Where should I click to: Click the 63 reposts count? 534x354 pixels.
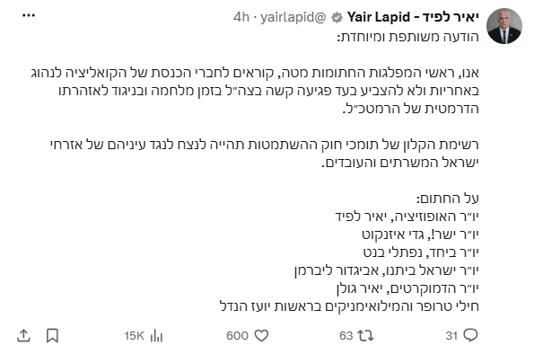pos(346,336)
